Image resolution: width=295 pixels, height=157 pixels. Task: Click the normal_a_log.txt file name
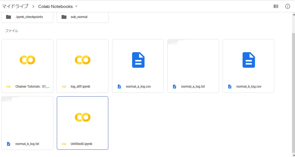pos(193,87)
